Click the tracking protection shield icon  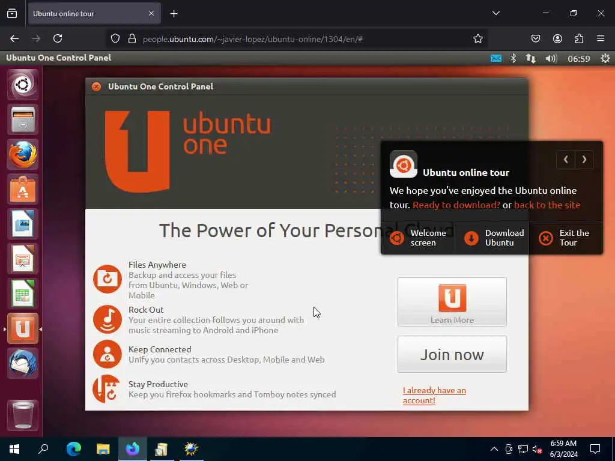[x=115, y=38]
